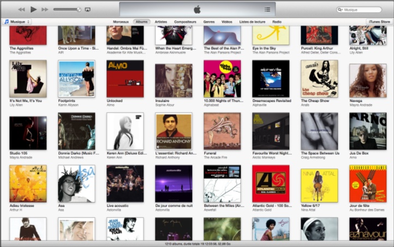Open 10.000 Nights of Thunder album cover
The image size is (394, 247).
point(222,79)
